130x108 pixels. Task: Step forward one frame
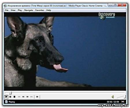[37, 97]
